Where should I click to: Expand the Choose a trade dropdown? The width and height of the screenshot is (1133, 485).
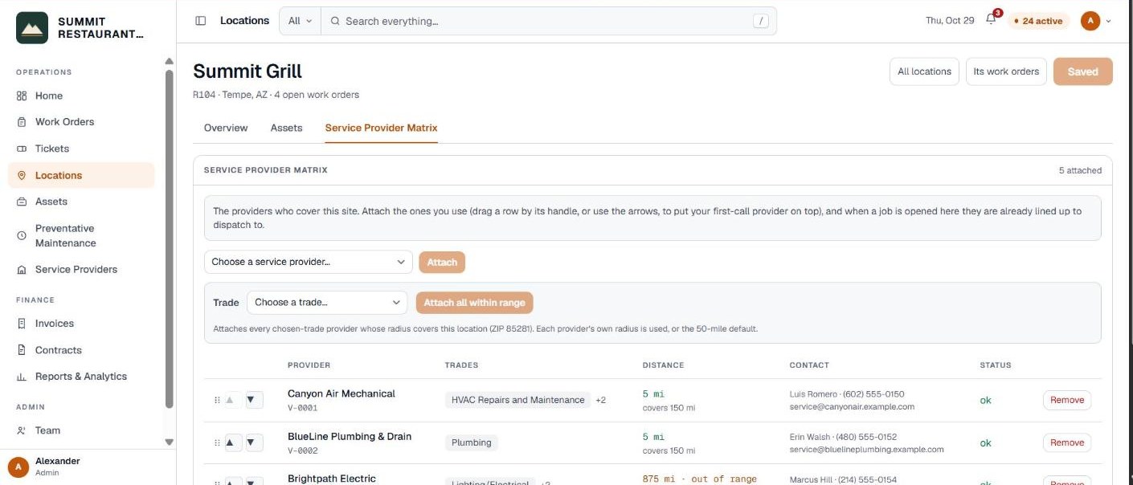click(327, 303)
